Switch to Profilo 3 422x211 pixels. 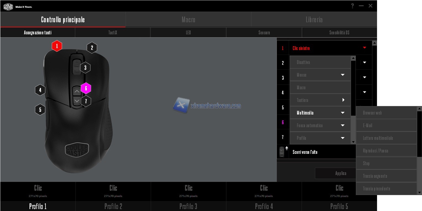188,206
